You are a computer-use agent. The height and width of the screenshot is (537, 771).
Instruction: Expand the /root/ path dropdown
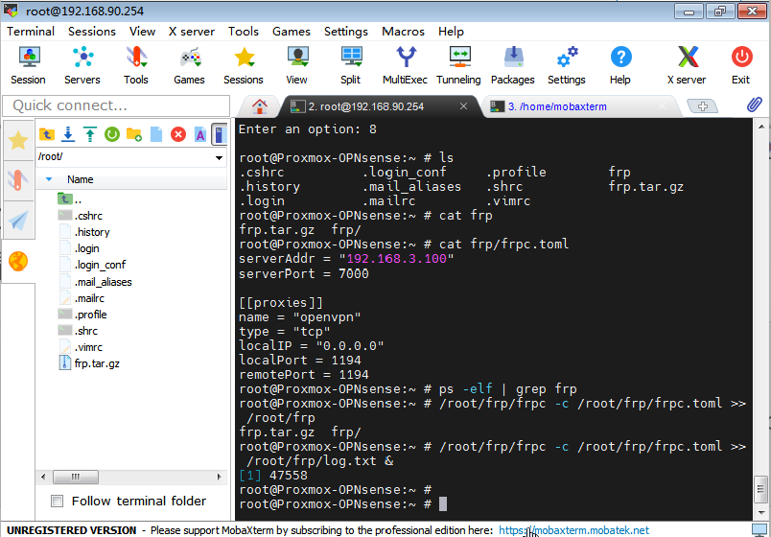220,157
